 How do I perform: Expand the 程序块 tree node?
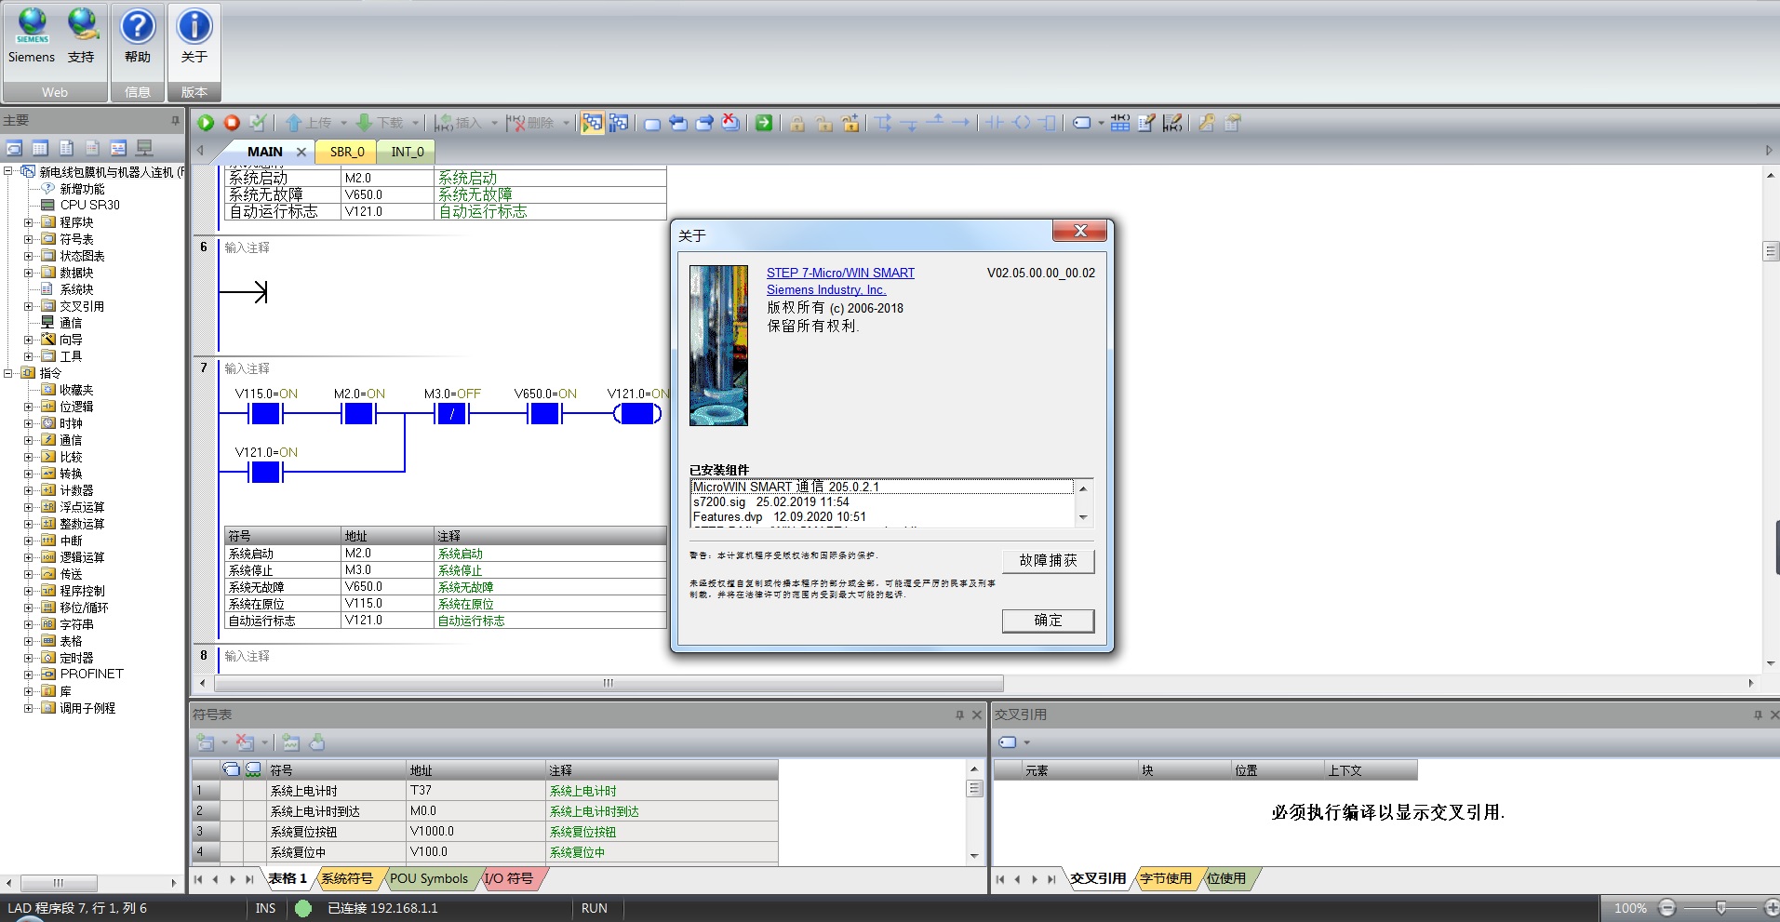coord(29,222)
